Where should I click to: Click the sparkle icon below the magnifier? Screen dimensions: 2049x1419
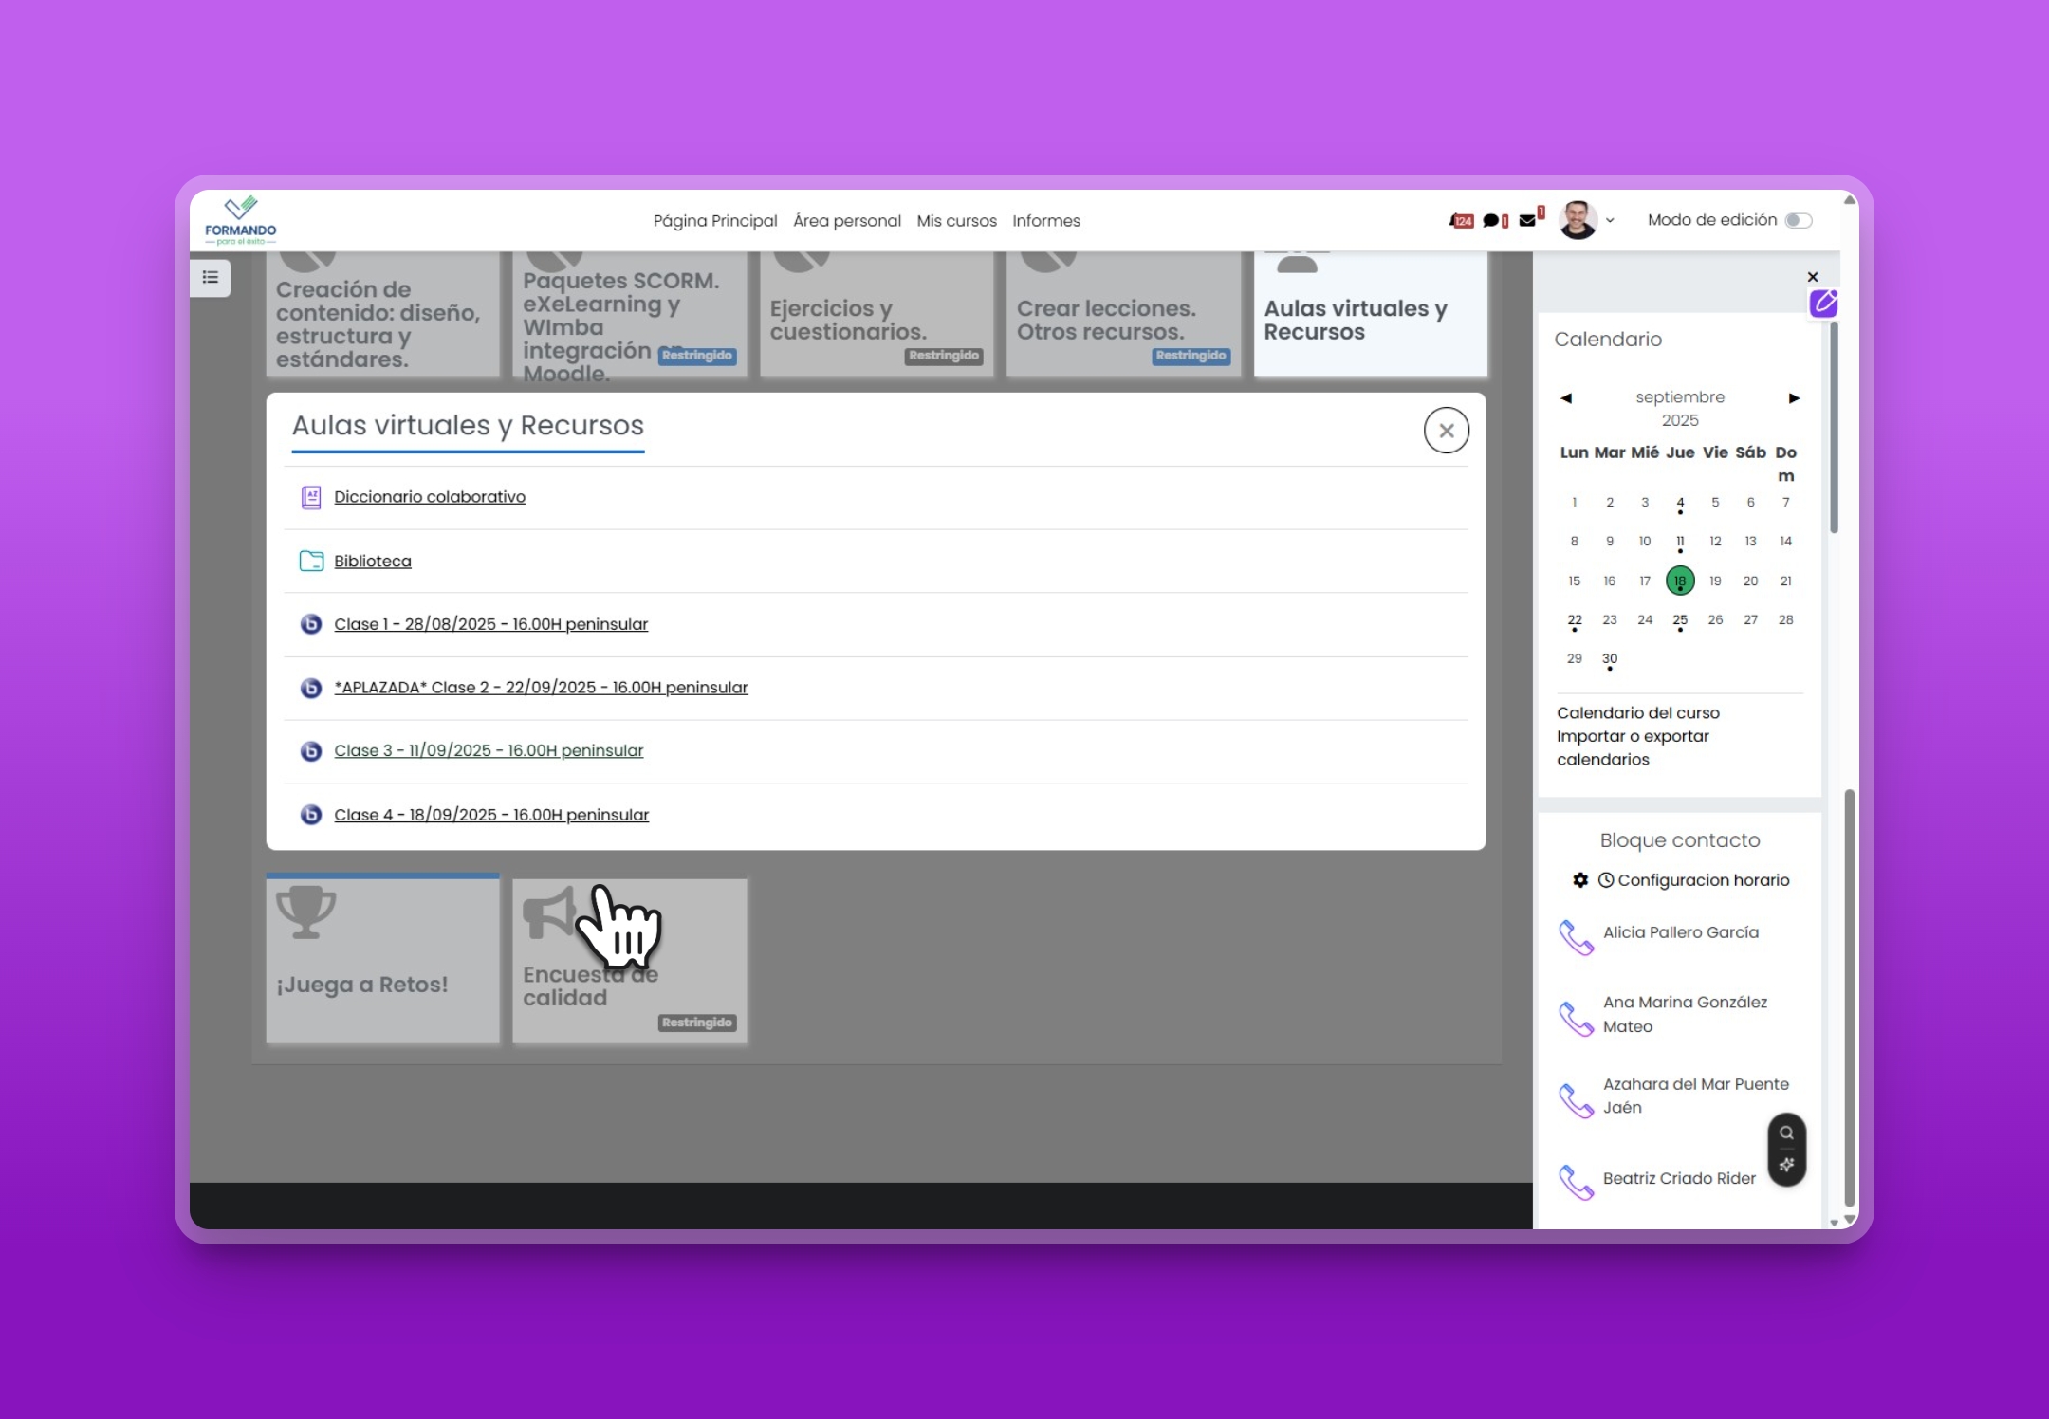1786,1165
